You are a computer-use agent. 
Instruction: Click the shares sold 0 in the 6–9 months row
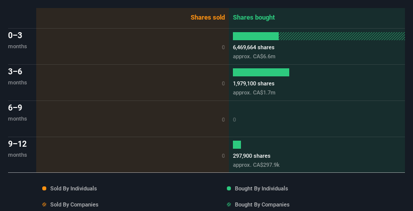tap(223, 120)
